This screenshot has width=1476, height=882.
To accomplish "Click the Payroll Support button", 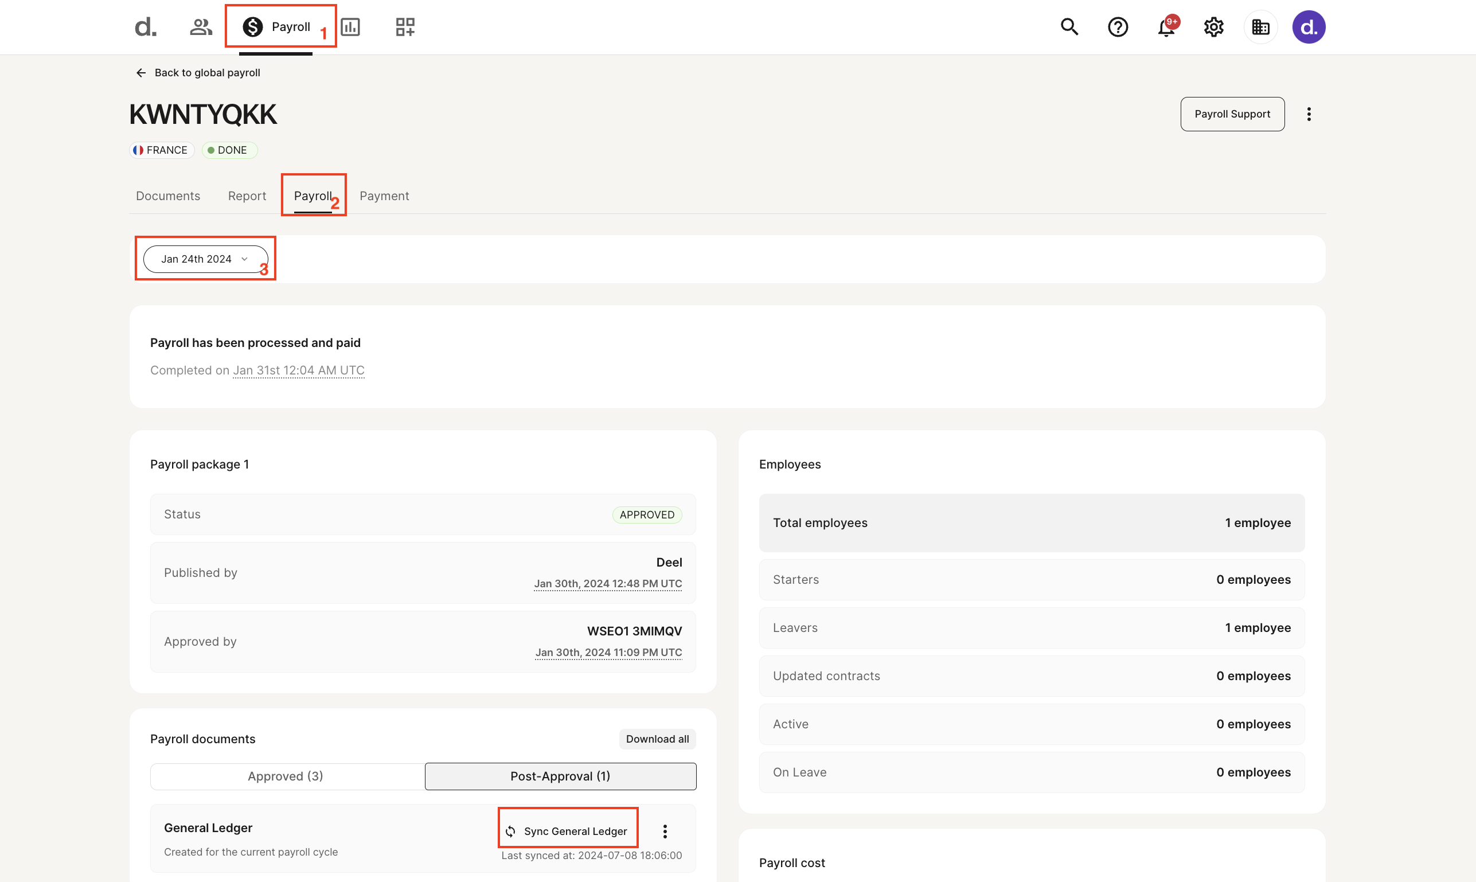I will tap(1232, 114).
